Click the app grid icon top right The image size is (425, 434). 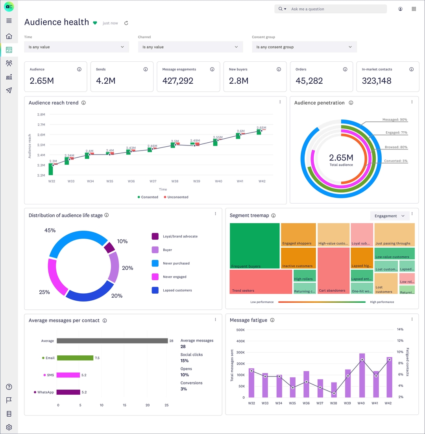[x=414, y=9]
